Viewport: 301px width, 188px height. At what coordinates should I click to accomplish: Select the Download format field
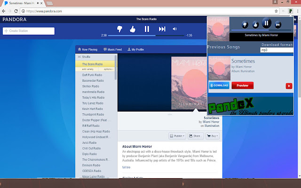277,50
